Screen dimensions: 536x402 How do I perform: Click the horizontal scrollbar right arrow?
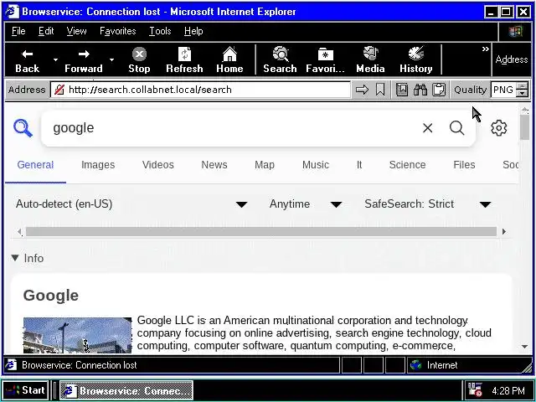click(504, 232)
